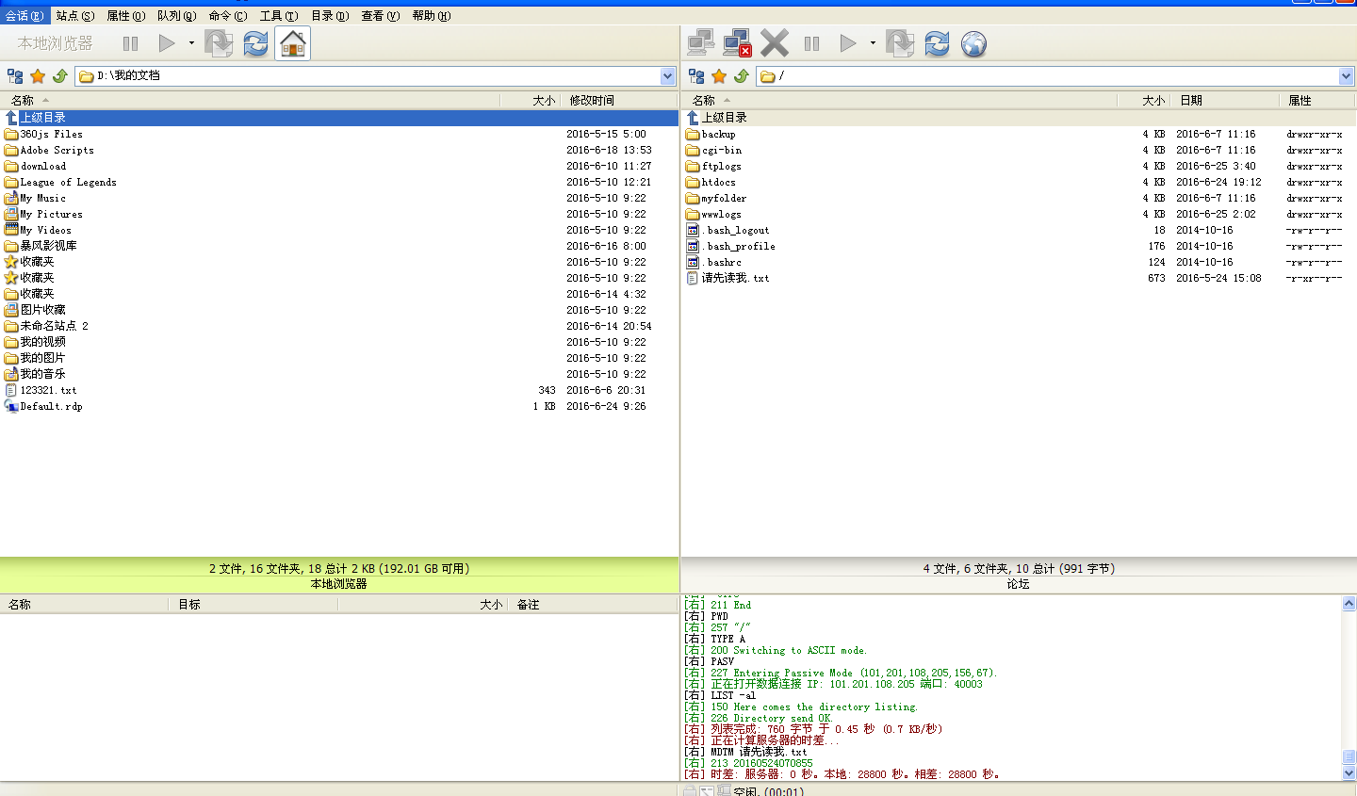Refresh the remote directory listing

click(x=937, y=43)
